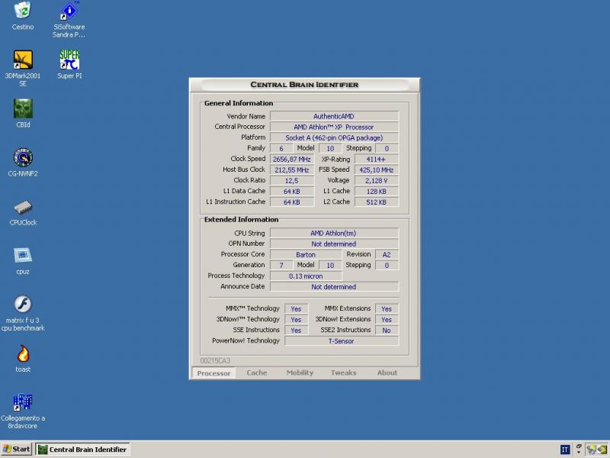
Task: Click the XP-Rating 4114+ value
Action: tap(376, 159)
